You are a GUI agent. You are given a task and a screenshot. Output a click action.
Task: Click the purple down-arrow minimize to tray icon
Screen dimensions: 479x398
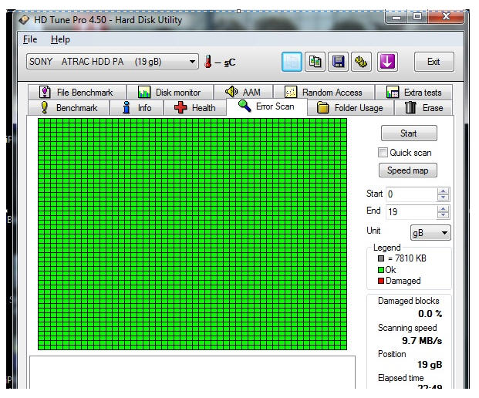coord(386,62)
